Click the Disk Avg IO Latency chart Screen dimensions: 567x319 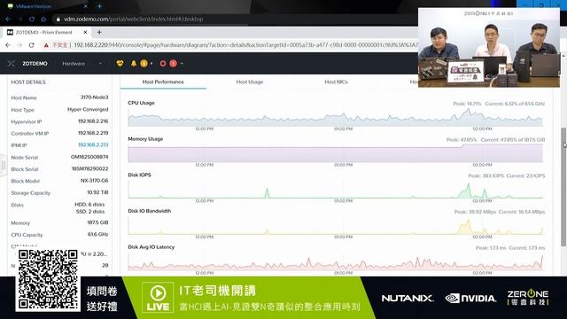click(335, 262)
